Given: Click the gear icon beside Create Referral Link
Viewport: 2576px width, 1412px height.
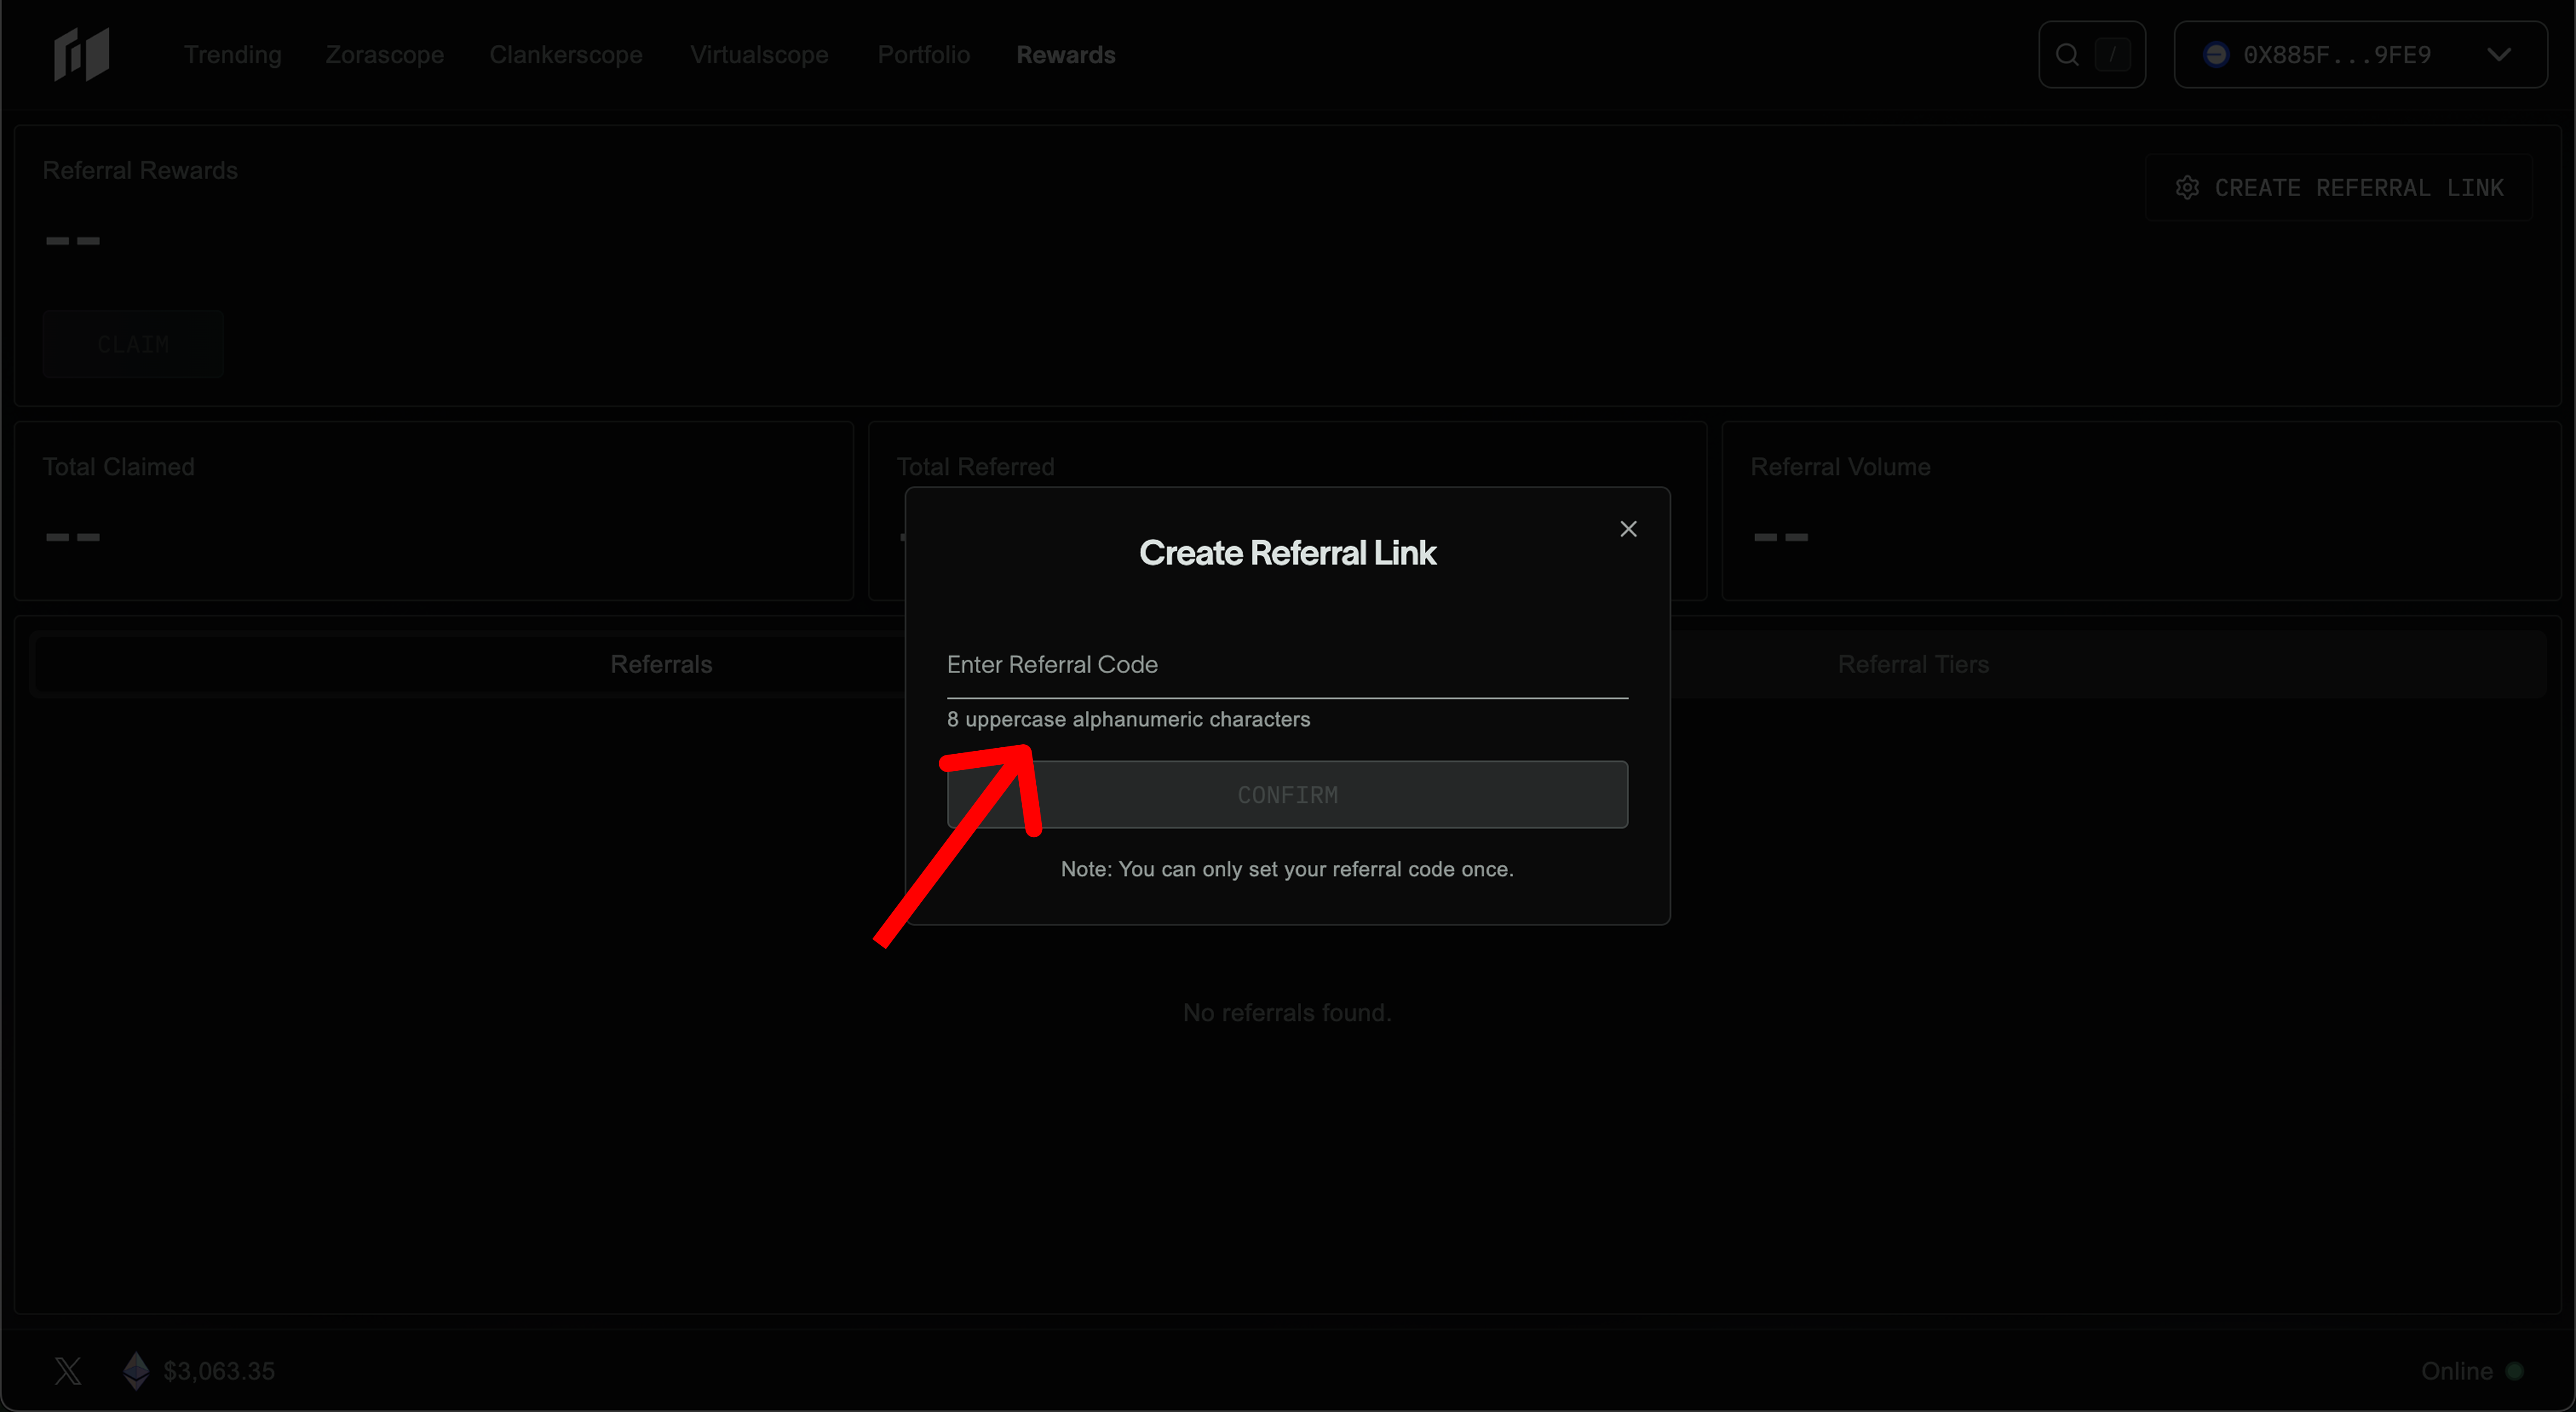Looking at the screenshot, I should [x=2187, y=188].
